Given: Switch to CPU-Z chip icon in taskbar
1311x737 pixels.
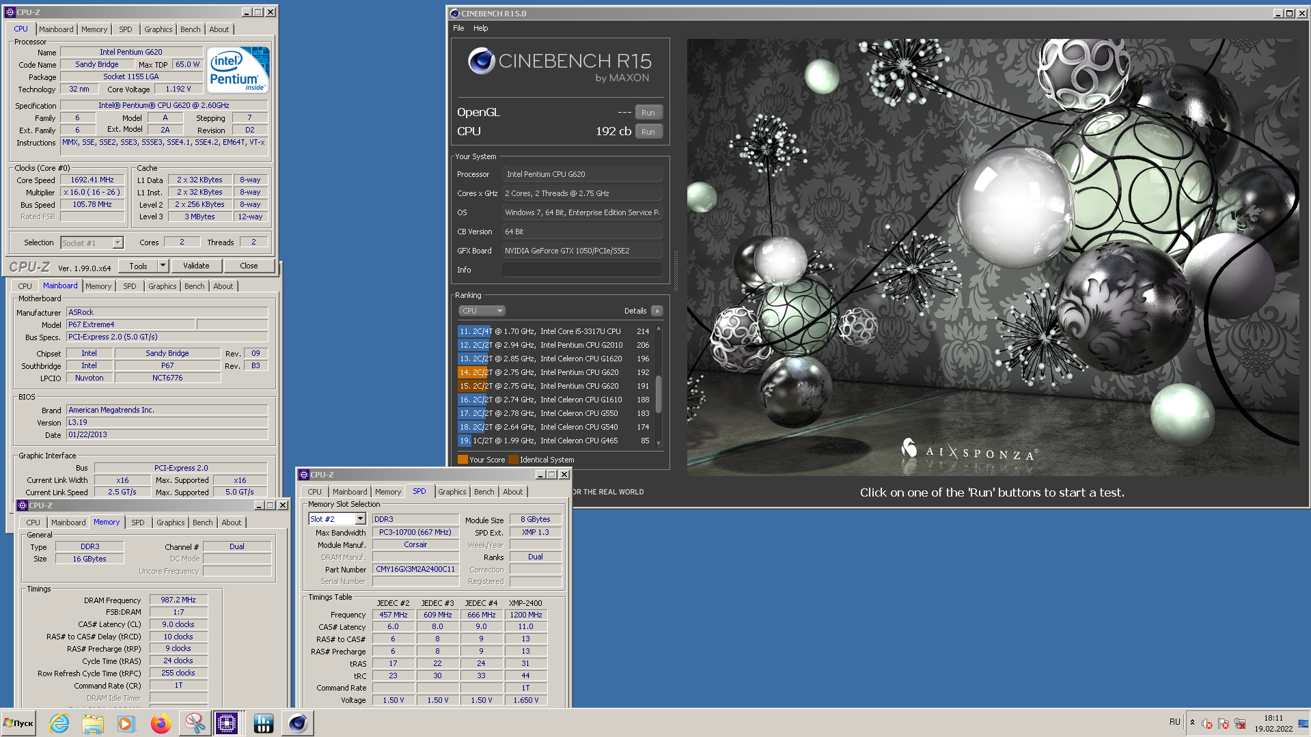Looking at the screenshot, I should (227, 723).
